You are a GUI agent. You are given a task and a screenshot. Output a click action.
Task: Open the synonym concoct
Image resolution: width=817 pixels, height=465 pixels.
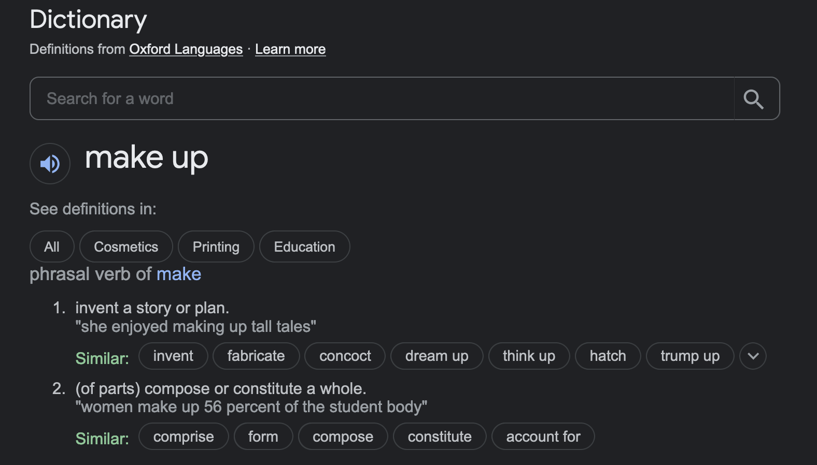click(345, 356)
